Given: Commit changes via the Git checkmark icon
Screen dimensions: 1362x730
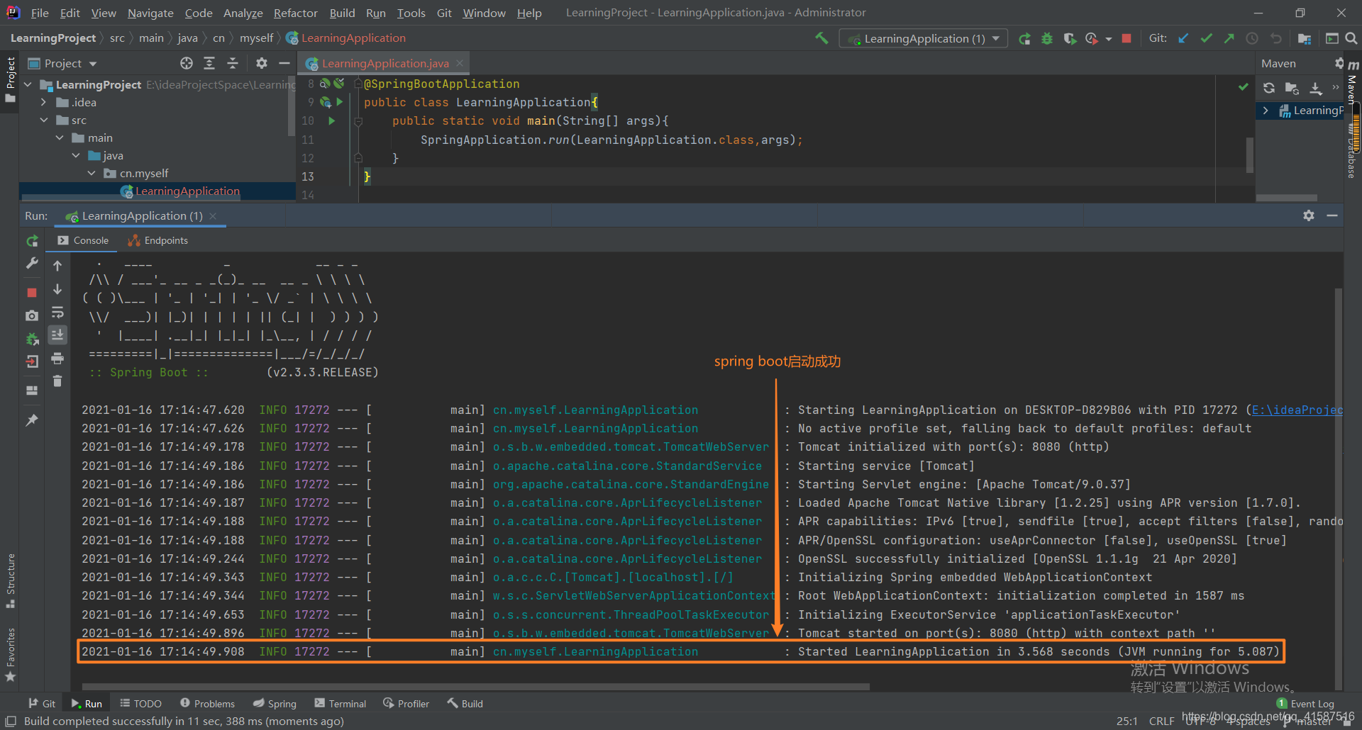Looking at the screenshot, I should pos(1206,38).
